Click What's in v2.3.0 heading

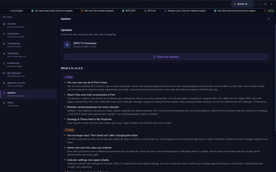point(72,68)
